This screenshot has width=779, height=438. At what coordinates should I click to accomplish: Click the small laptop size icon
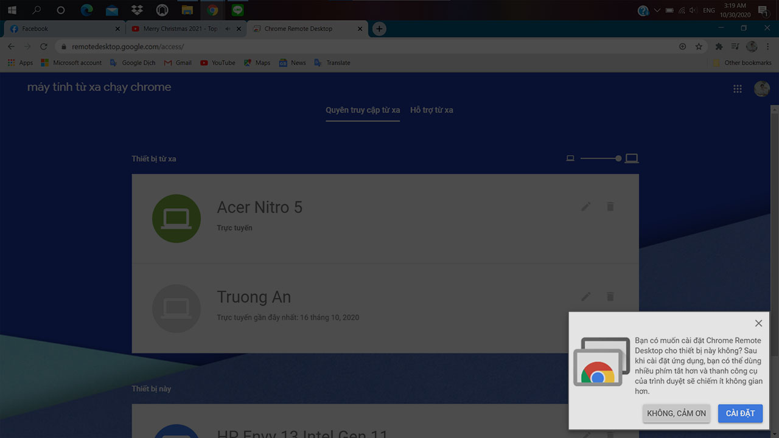click(570, 158)
